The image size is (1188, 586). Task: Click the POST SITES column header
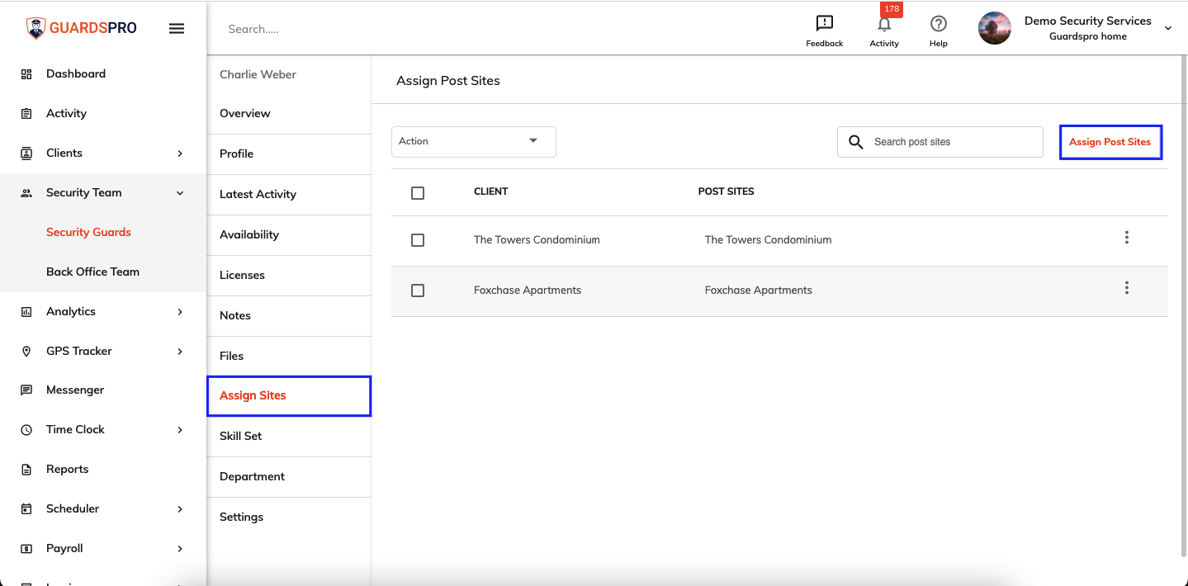pos(727,191)
